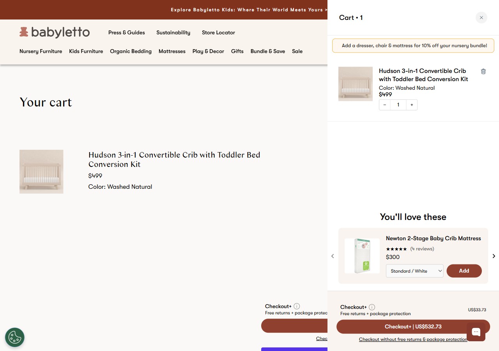Click the Hudson crib image on the cart page
The image size is (499, 351).
pyautogui.click(x=41, y=172)
